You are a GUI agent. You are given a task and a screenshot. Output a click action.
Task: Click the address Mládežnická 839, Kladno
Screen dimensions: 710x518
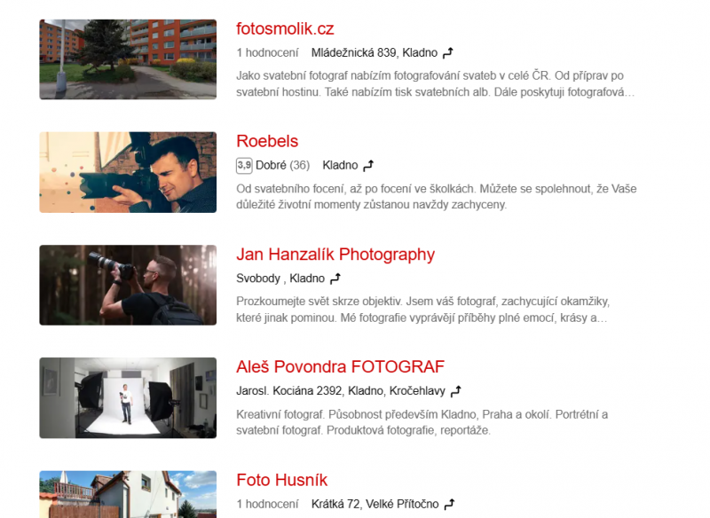[375, 53]
